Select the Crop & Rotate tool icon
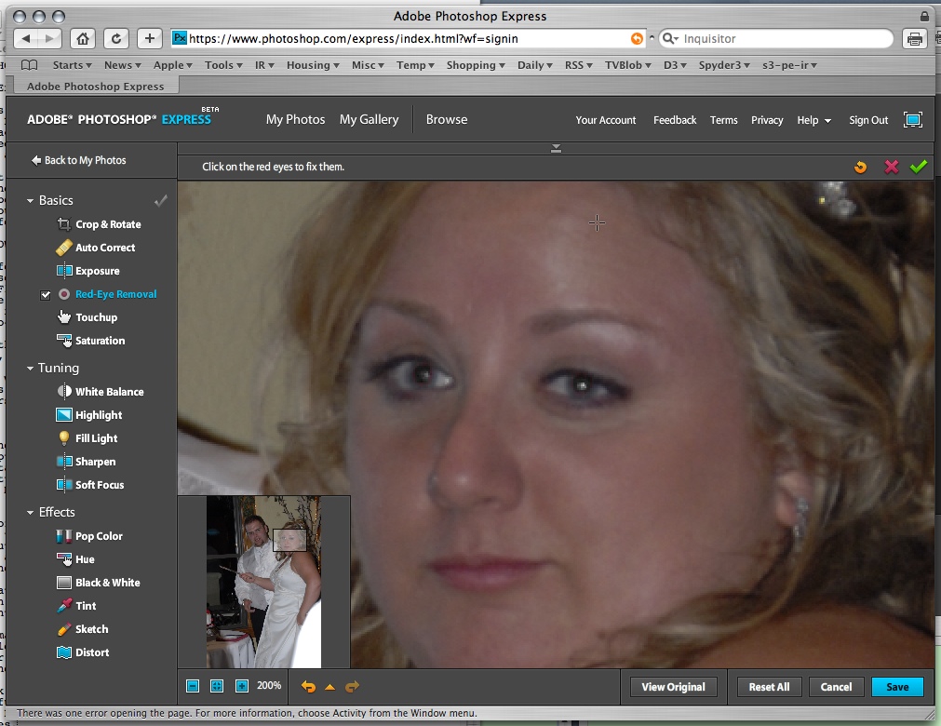The height and width of the screenshot is (726, 941). click(64, 224)
